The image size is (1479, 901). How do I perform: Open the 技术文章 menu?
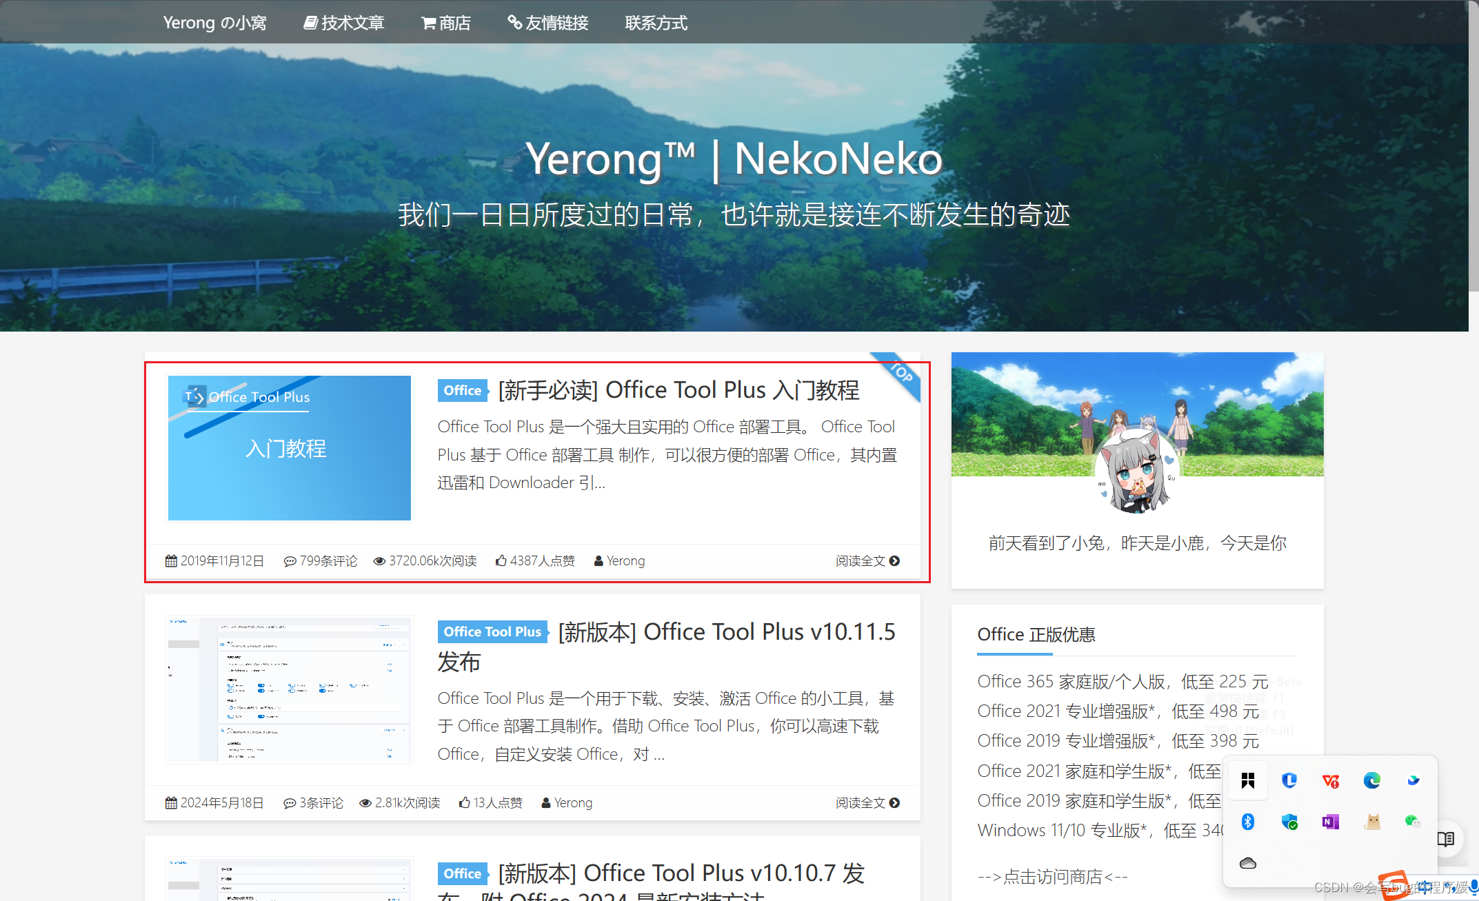click(x=344, y=23)
